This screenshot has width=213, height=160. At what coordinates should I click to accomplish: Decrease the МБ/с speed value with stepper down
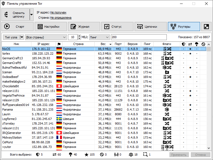click(80, 38)
